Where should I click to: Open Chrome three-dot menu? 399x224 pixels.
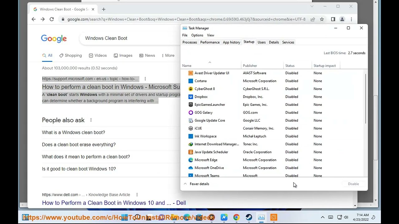point(351,19)
